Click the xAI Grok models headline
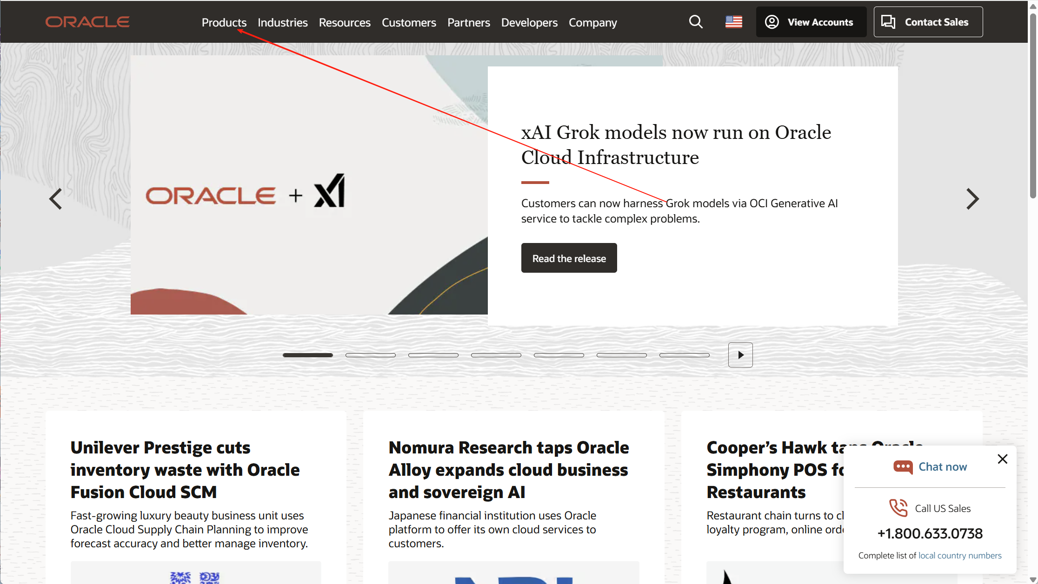Image resolution: width=1038 pixels, height=584 pixels. tap(676, 145)
